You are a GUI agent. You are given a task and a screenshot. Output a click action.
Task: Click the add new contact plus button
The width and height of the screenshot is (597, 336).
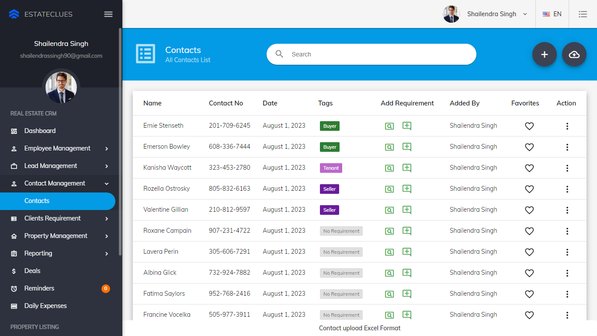tap(544, 54)
